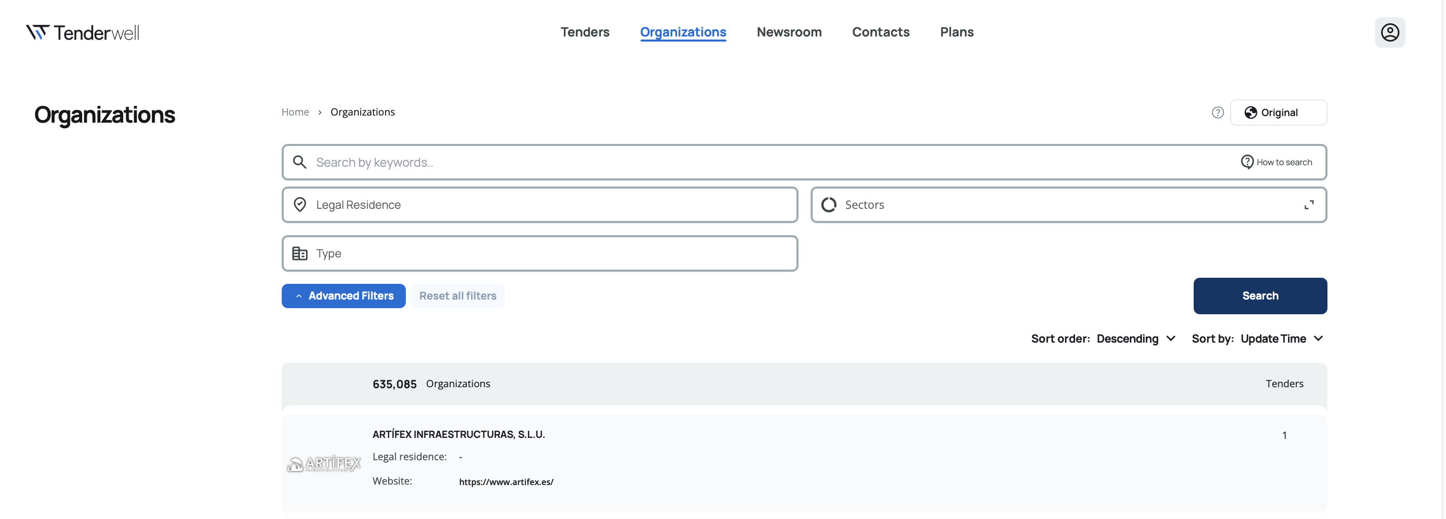Viewport: 1446px width, 519px height.
Task: Open the Newsroom page
Action: point(789,32)
